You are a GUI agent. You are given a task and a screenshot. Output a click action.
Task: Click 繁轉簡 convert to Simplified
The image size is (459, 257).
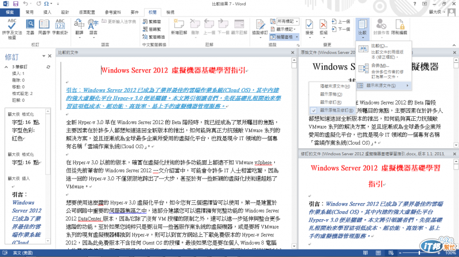coord(151,22)
